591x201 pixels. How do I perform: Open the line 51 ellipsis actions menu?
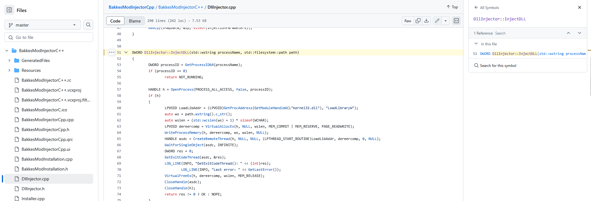111,52
